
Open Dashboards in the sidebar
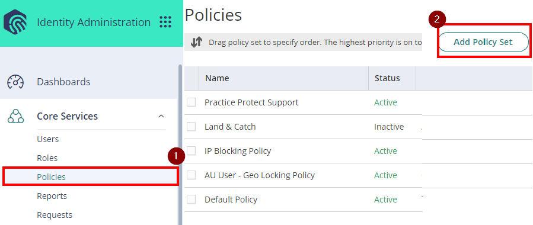[63, 82]
